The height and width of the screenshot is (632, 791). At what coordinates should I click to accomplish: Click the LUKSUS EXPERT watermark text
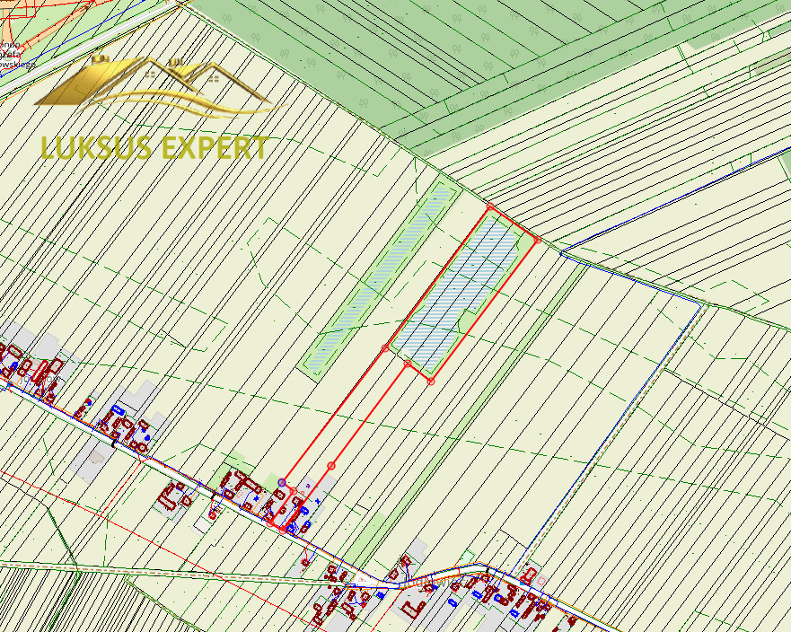pyautogui.click(x=154, y=148)
